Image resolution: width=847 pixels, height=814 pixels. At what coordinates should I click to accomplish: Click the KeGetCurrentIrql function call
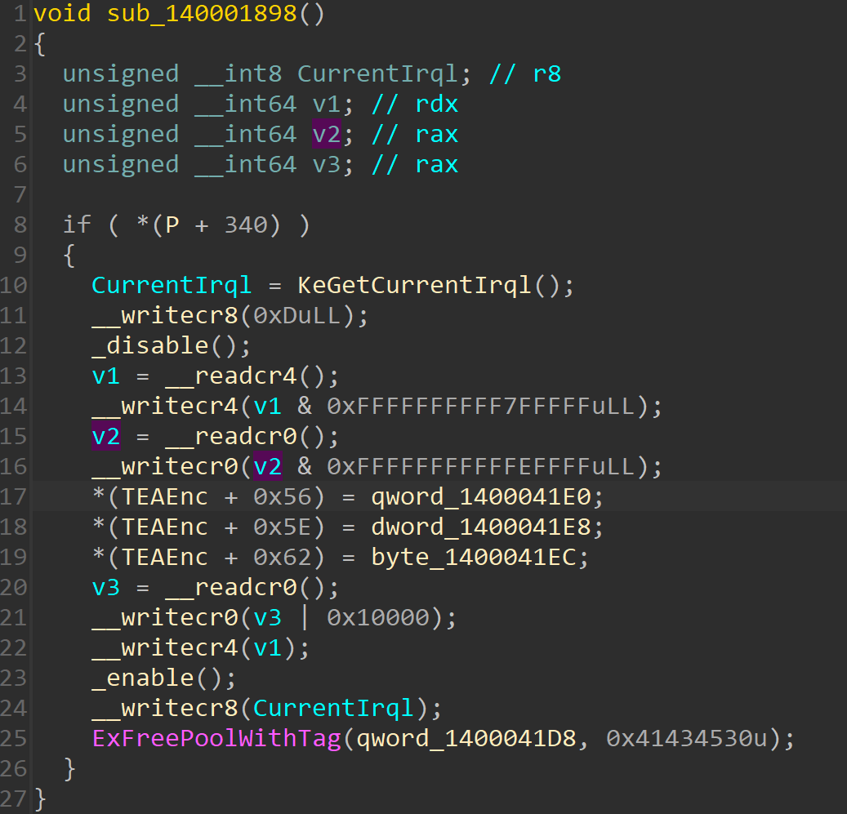(415, 286)
